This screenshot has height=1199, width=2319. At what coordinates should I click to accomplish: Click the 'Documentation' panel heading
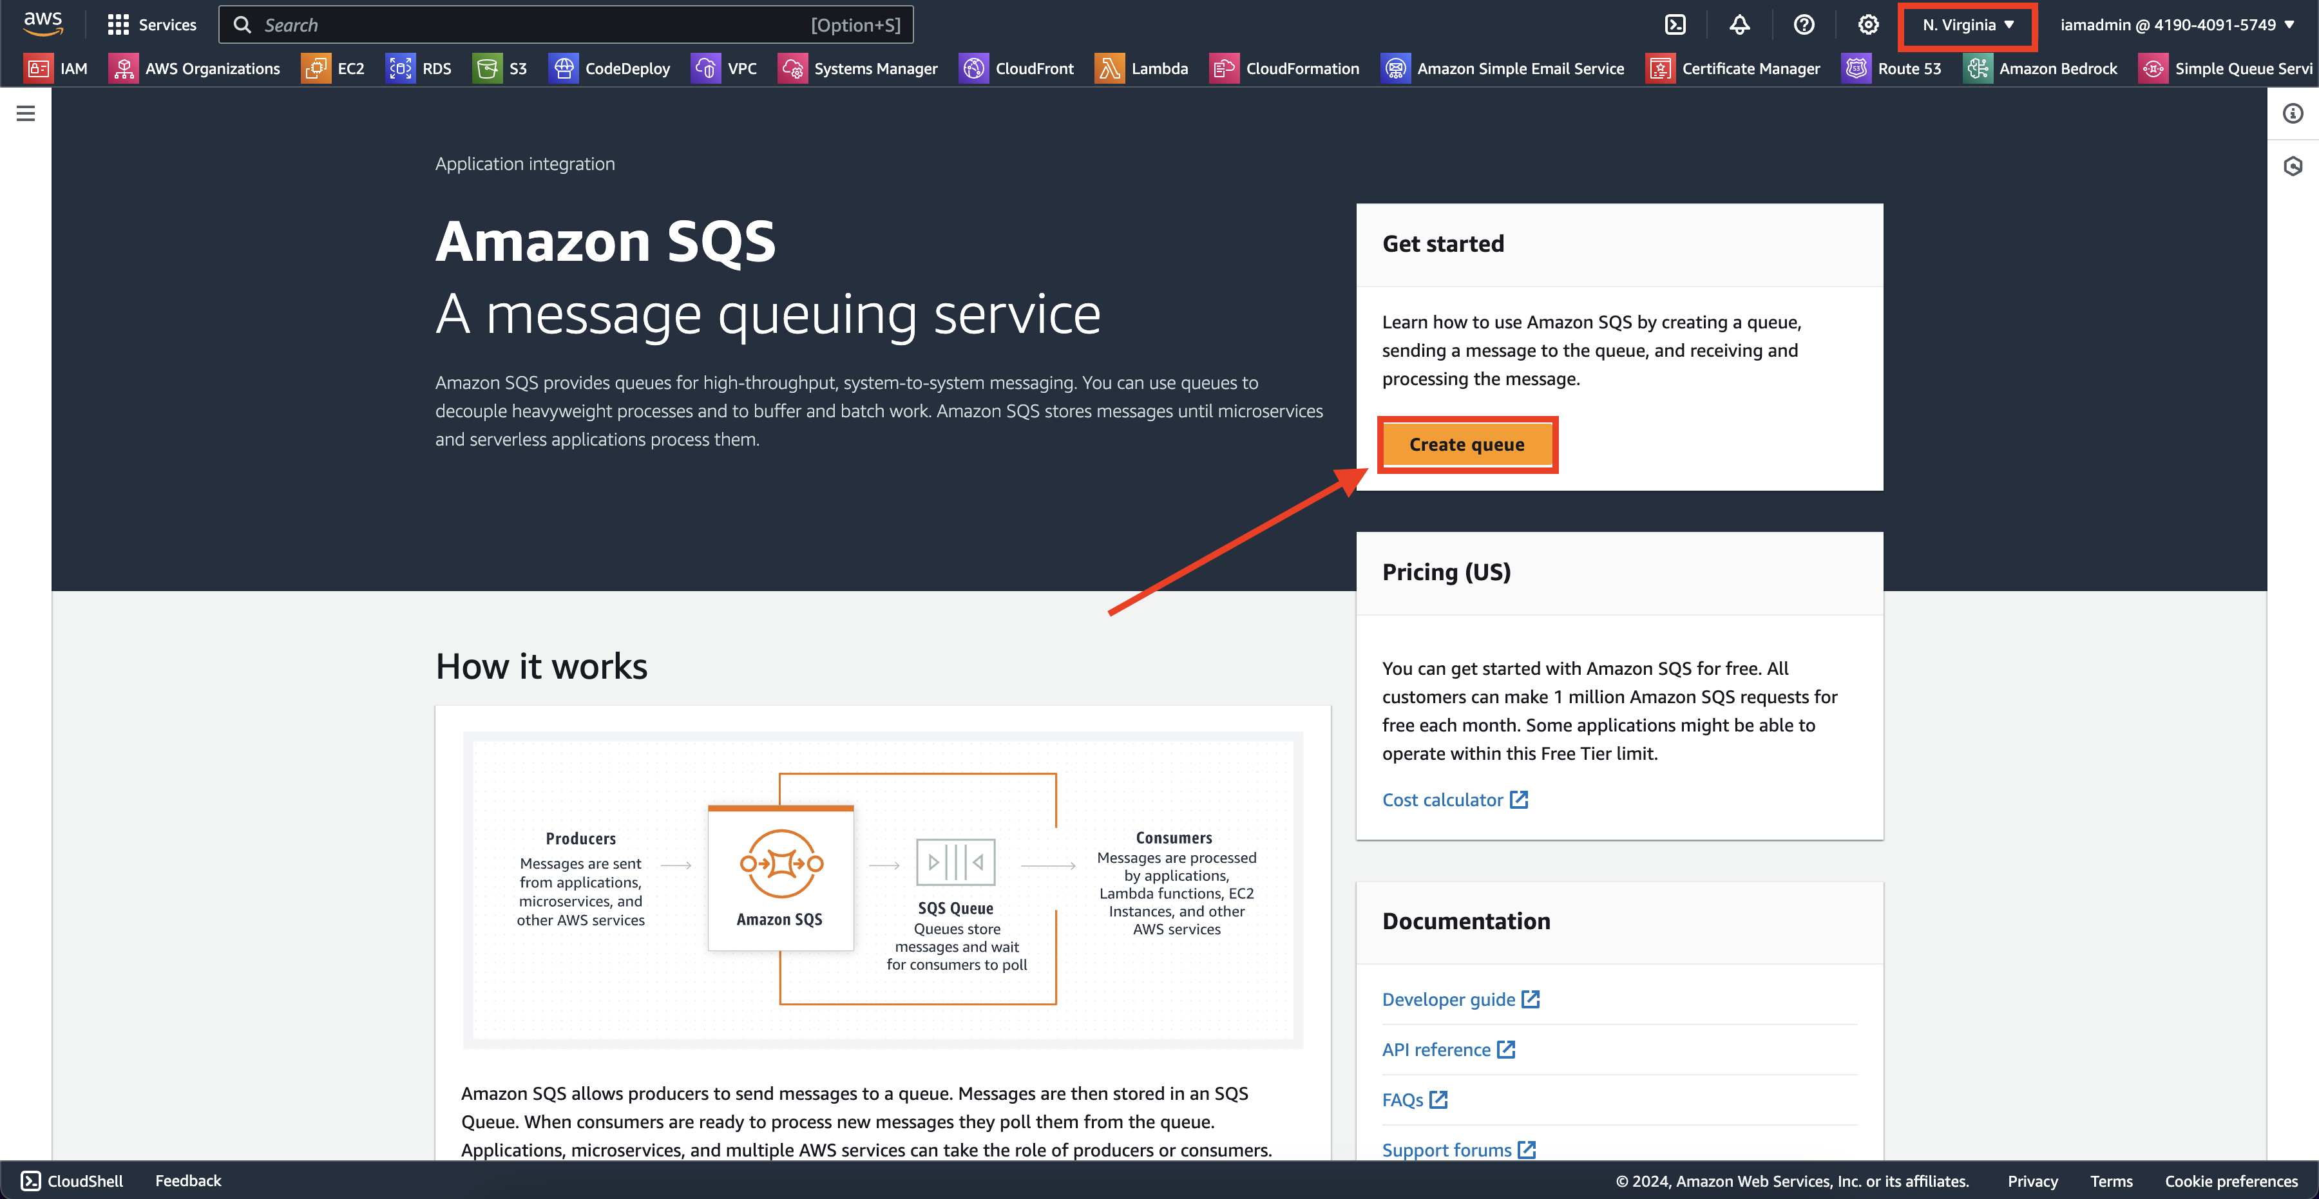point(1465,921)
